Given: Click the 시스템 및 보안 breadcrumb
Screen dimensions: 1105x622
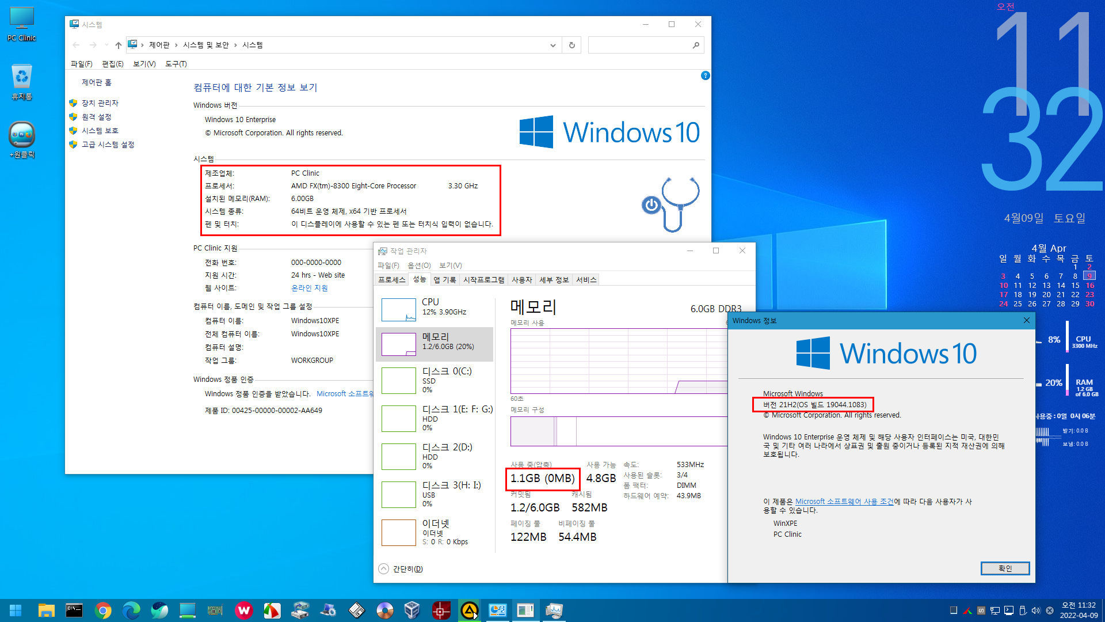Looking at the screenshot, I should (205, 45).
